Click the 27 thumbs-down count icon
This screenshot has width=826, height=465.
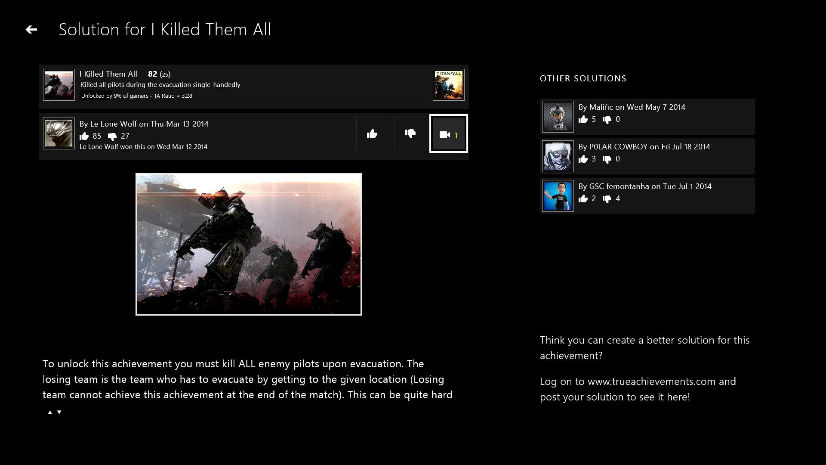tap(112, 136)
